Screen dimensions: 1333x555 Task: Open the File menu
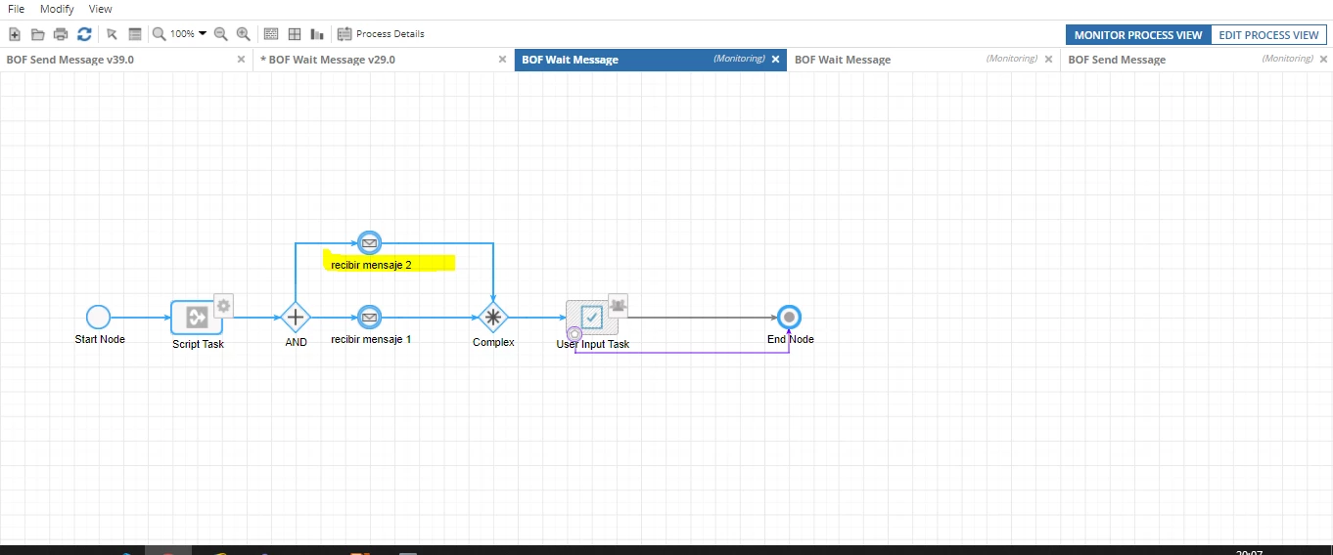point(17,9)
